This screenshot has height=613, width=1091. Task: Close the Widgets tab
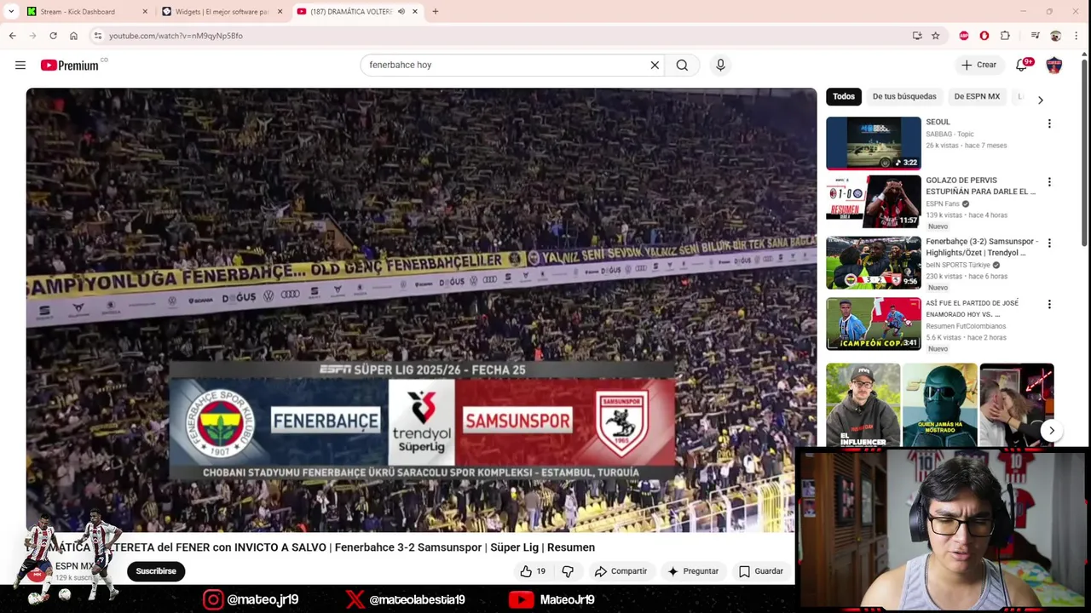[280, 11]
